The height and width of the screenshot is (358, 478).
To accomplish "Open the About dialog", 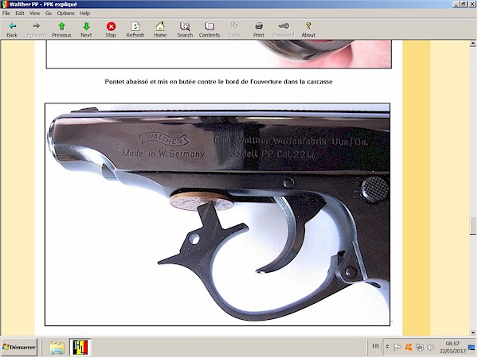I will (308, 30).
